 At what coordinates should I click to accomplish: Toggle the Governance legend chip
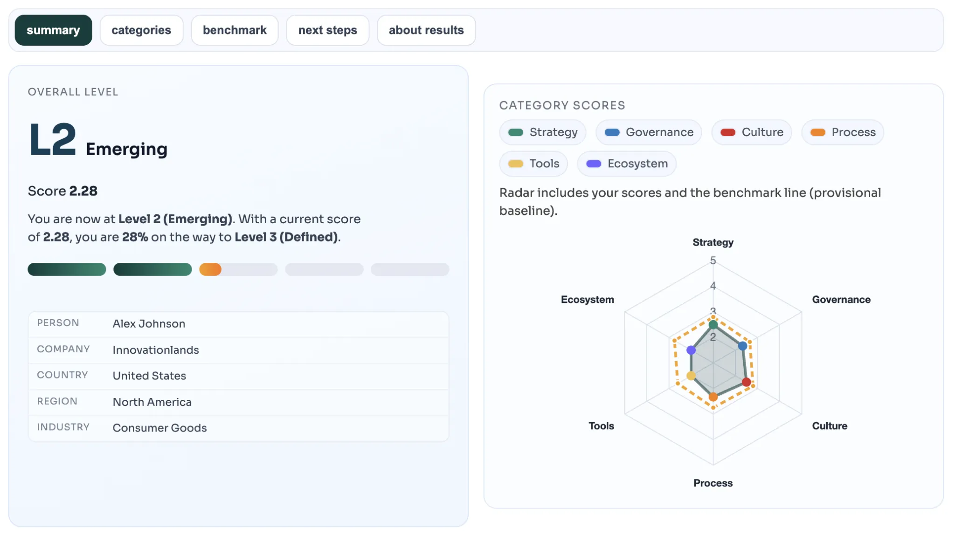(x=649, y=132)
